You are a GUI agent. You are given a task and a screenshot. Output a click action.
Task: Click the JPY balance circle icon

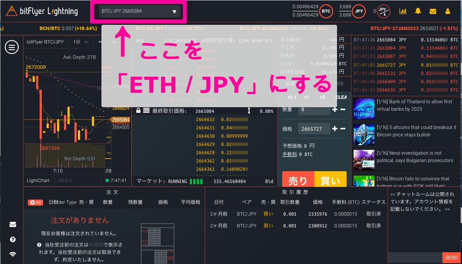(x=359, y=11)
